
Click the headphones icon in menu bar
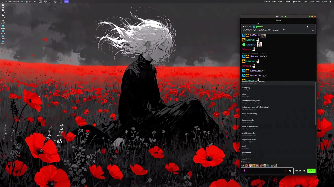click(x=61, y=2)
